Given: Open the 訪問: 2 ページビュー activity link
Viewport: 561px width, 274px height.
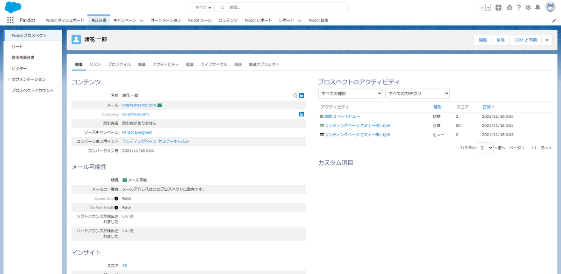Looking at the screenshot, I should (x=342, y=116).
